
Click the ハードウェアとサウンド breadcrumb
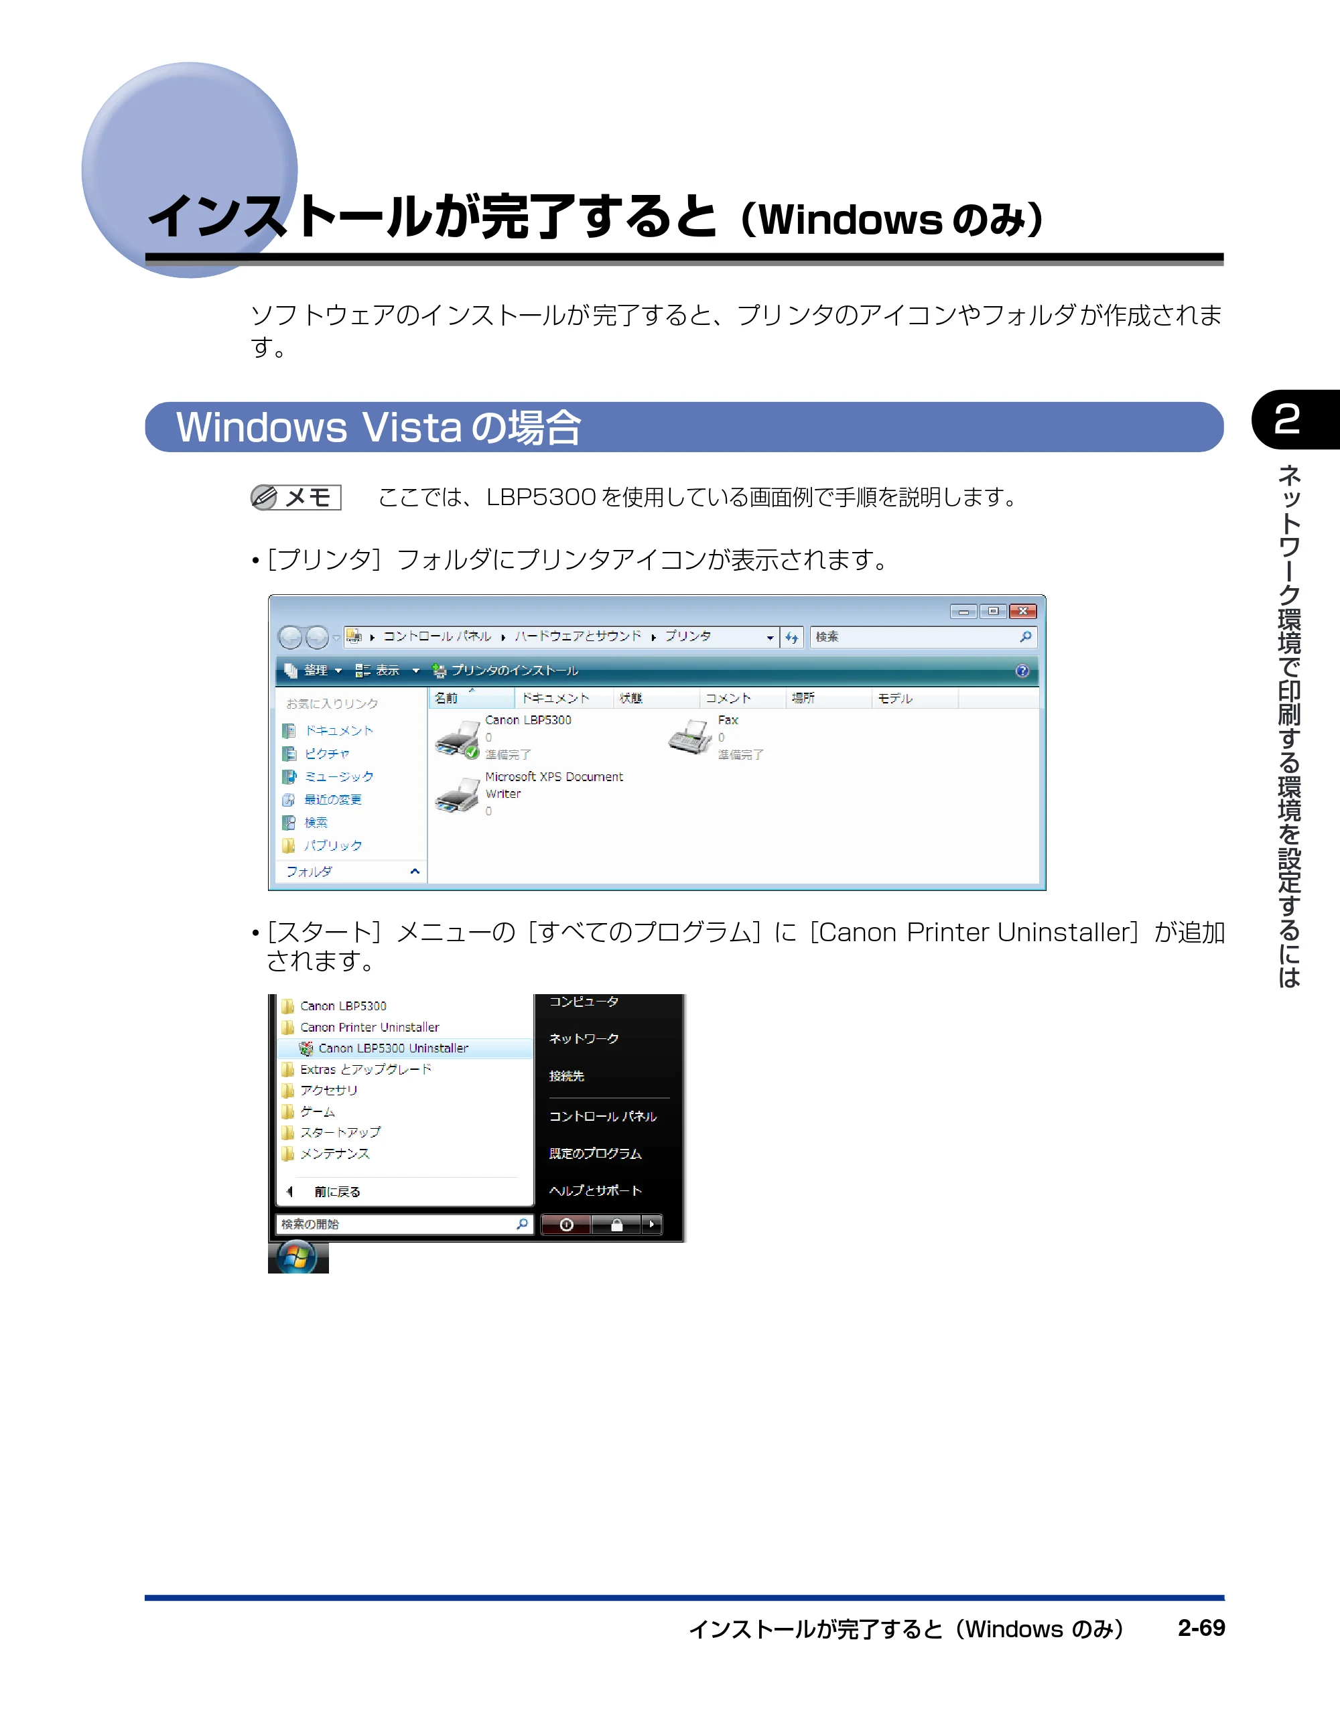pyautogui.click(x=578, y=636)
